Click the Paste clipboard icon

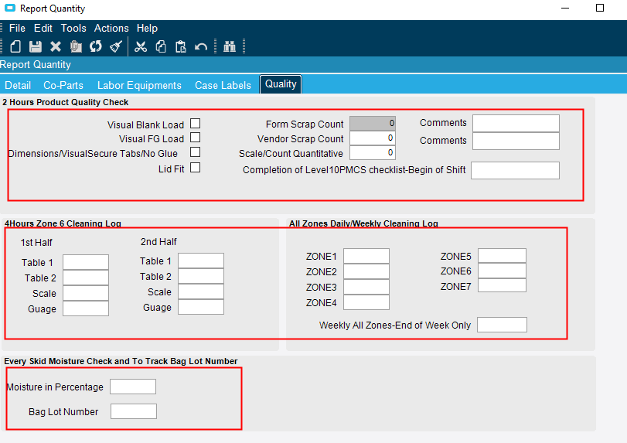[x=181, y=46]
